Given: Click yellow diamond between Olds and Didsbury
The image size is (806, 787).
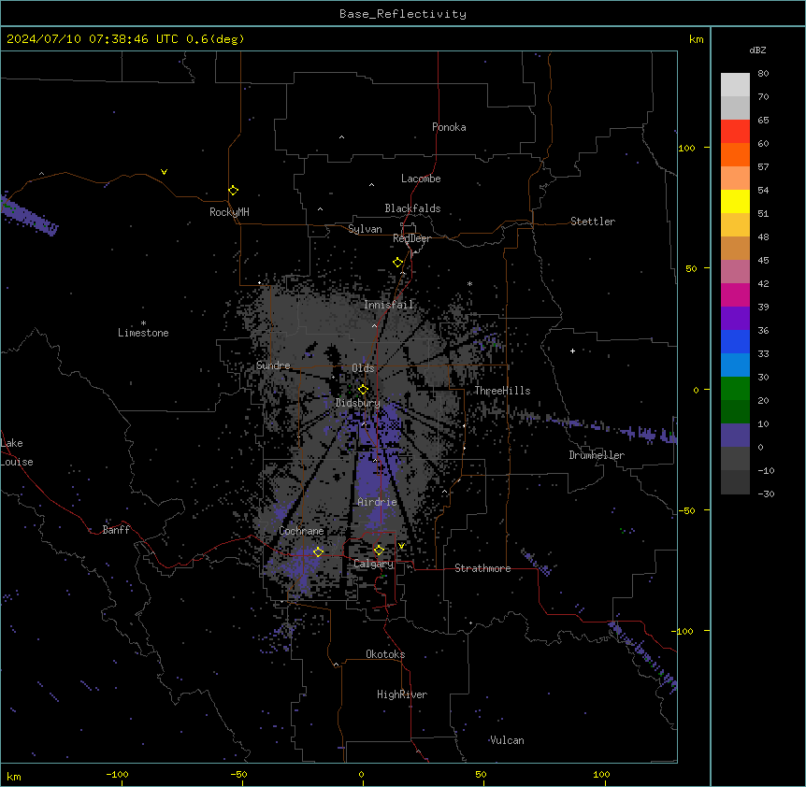Looking at the screenshot, I should tap(363, 390).
